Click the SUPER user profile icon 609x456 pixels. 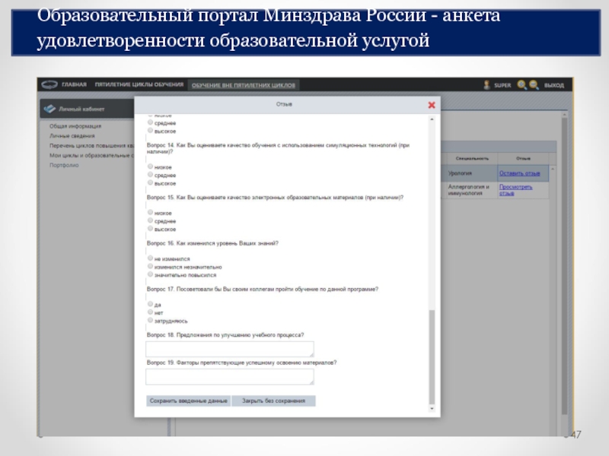(486, 85)
